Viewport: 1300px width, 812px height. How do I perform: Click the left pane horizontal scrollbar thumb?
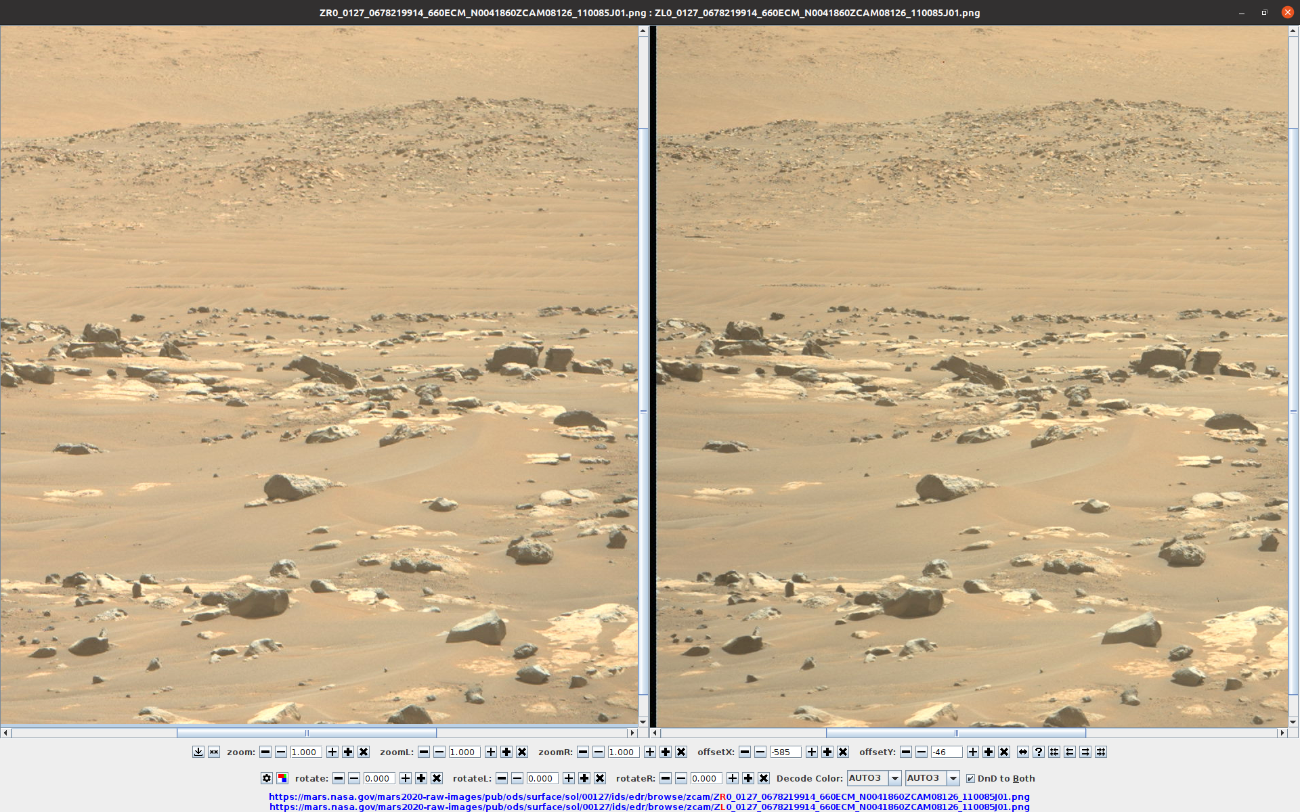pyautogui.click(x=307, y=733)
